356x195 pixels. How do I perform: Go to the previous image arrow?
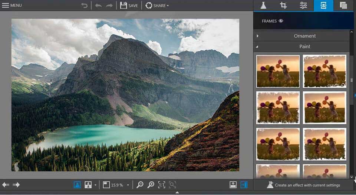click(6, 185)
